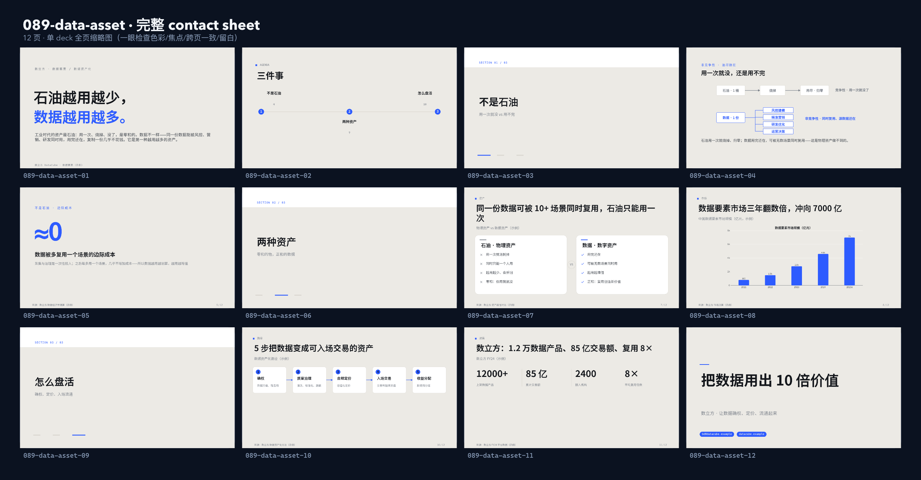
Task: Click the check mark beside 越用越增值
Action: click(583, 272)
